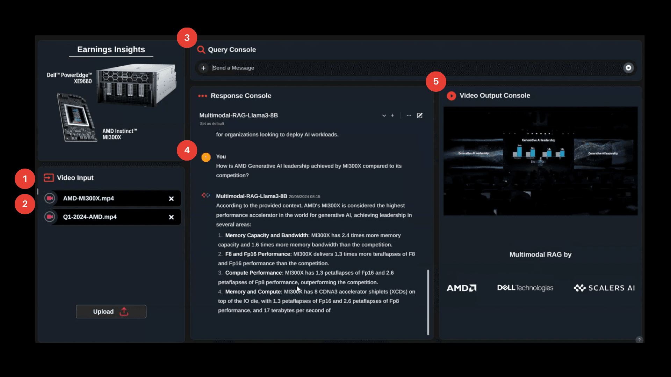Click the record/send icon in Query Console

pos(628,68)
